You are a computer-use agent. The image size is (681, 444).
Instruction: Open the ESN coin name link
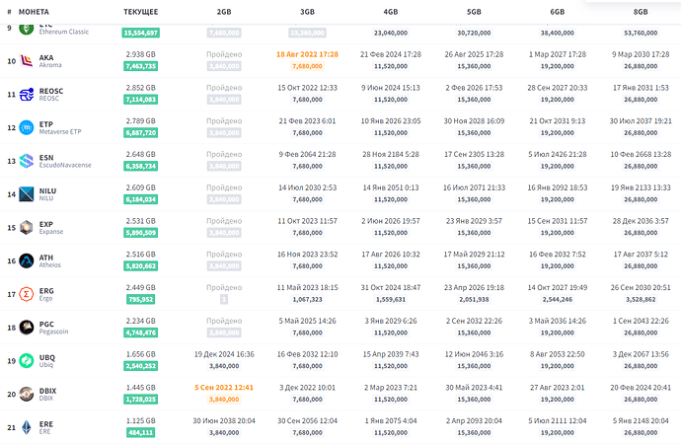click(46, 158)
